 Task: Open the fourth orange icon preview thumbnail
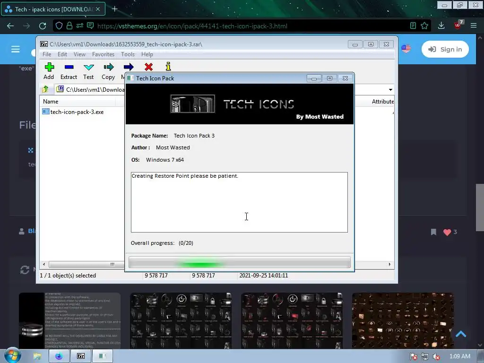[x=403, y=321]
